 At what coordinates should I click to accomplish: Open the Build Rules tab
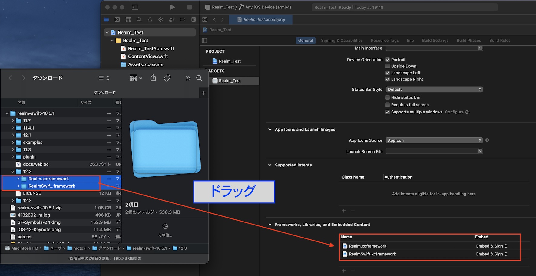pos(500,41)
